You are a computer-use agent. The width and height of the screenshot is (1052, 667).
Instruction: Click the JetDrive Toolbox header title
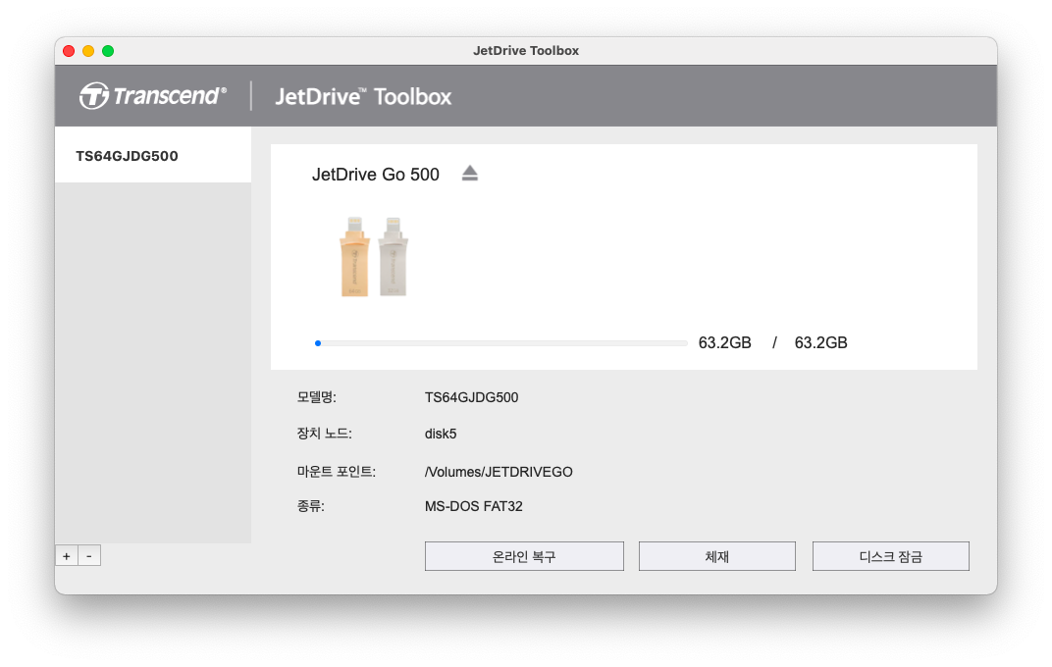[x=363, y=96]
